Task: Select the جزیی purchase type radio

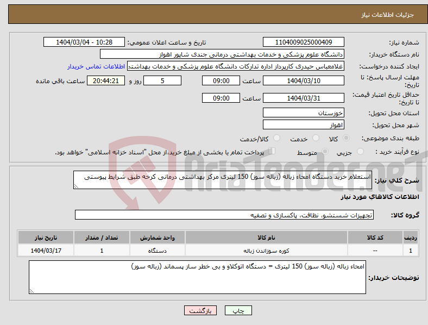Action: pyautogui.click(x=360, y=151)
